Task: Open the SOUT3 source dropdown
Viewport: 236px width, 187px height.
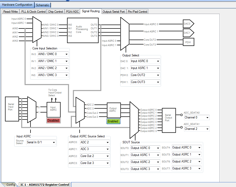Action: click(x=145, y=169)
